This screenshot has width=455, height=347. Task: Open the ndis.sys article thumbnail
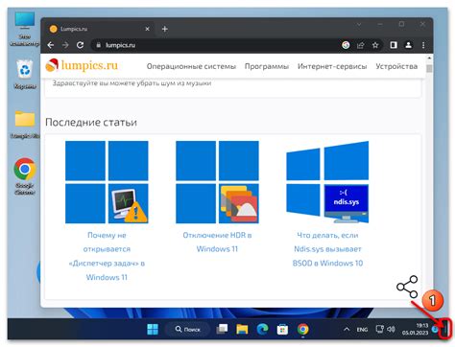pos(327,182)
